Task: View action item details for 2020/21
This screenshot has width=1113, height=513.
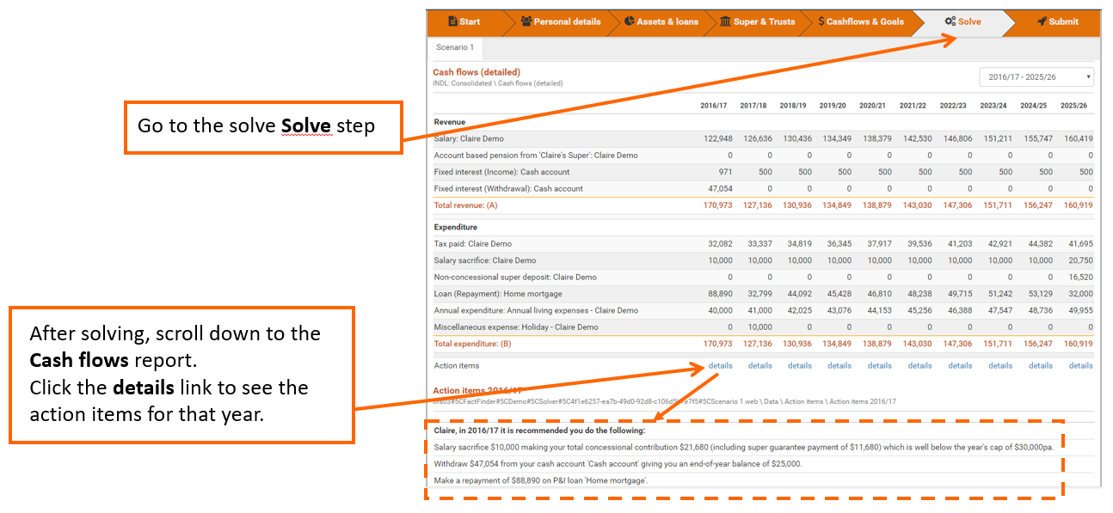Action: (879, 366)
